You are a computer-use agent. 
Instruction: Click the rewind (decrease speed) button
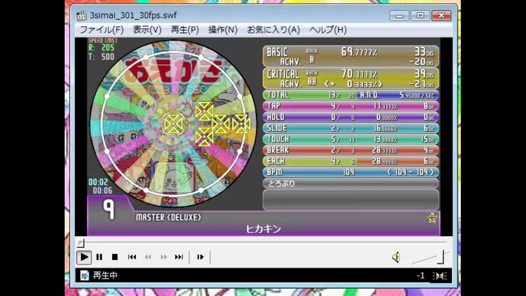coord(147,258)
